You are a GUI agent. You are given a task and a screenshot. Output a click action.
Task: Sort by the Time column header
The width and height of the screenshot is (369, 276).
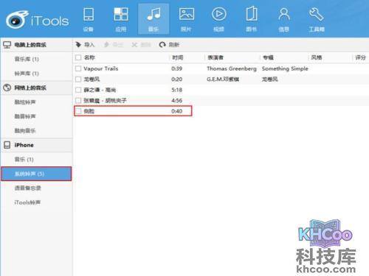click(x=178, y=57)
